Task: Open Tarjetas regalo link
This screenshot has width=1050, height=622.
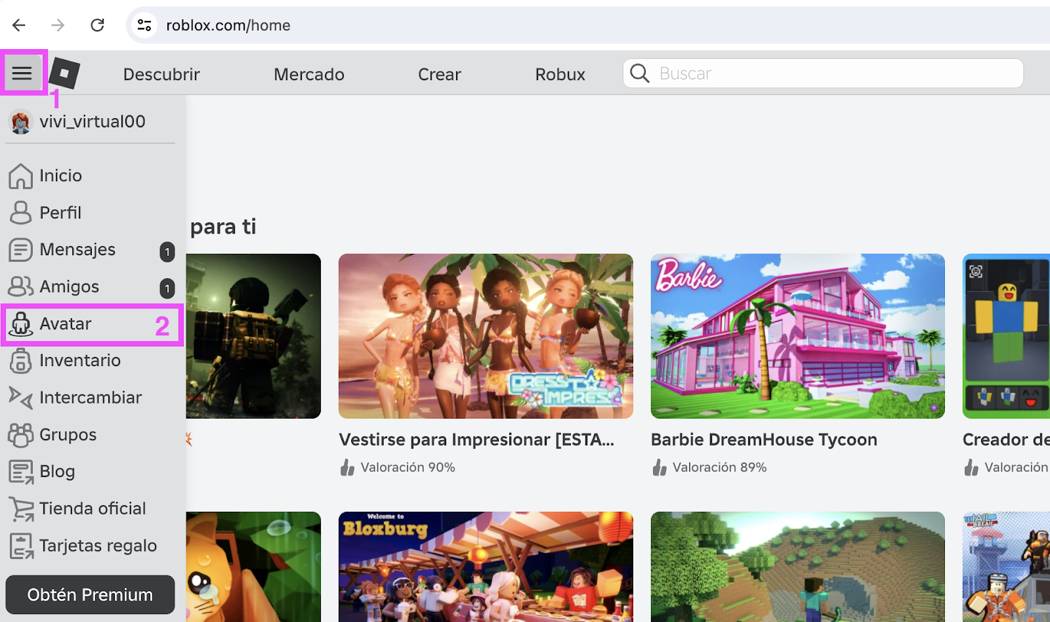Action: click(x=98, y=546)
